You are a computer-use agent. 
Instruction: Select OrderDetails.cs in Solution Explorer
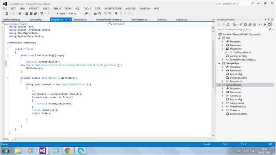[238, 107]
